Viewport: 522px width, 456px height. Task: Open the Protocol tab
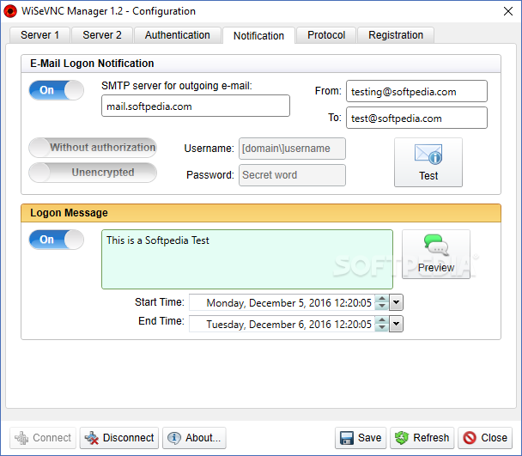326,35
